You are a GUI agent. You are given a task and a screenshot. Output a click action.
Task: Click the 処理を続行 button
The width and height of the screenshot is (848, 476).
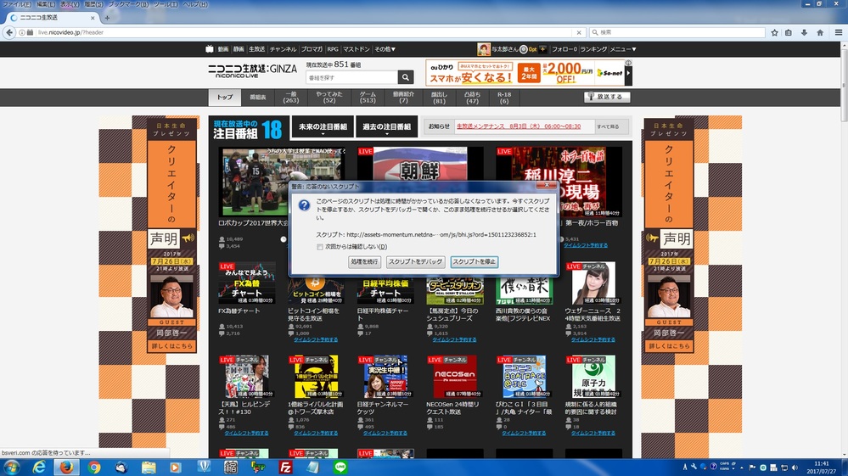(x=364, y=262)
